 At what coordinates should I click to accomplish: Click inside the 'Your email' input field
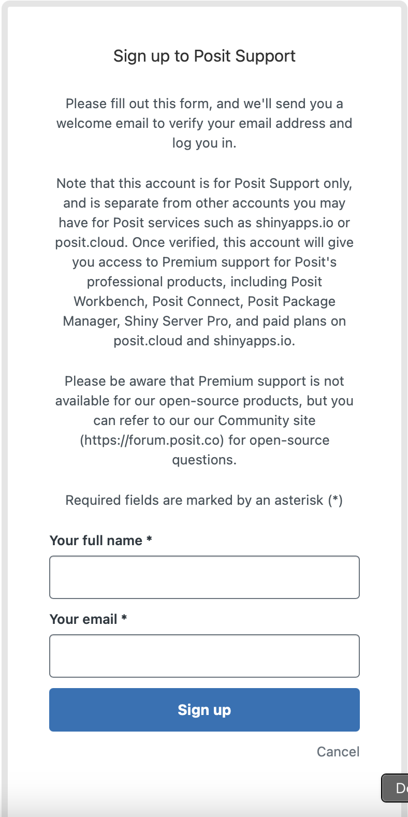tap(204, 655)
